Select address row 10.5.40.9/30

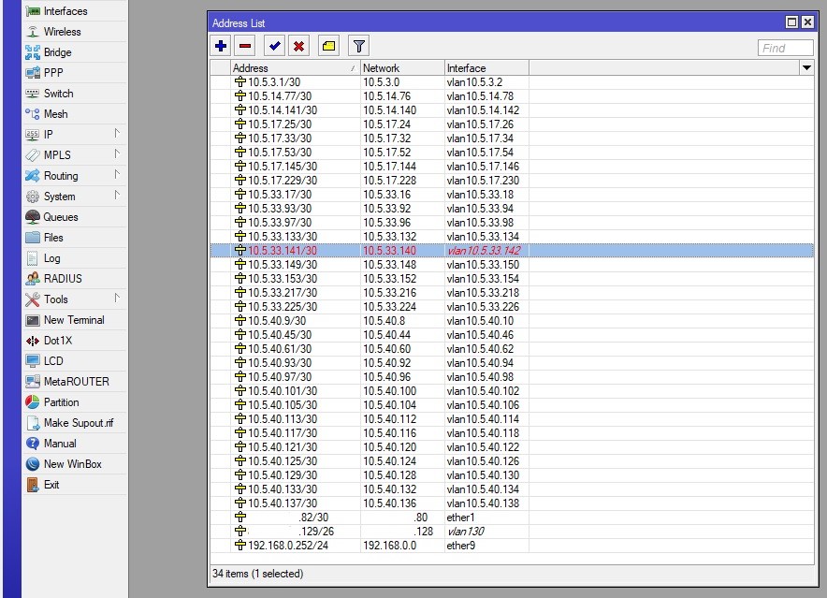512,321
